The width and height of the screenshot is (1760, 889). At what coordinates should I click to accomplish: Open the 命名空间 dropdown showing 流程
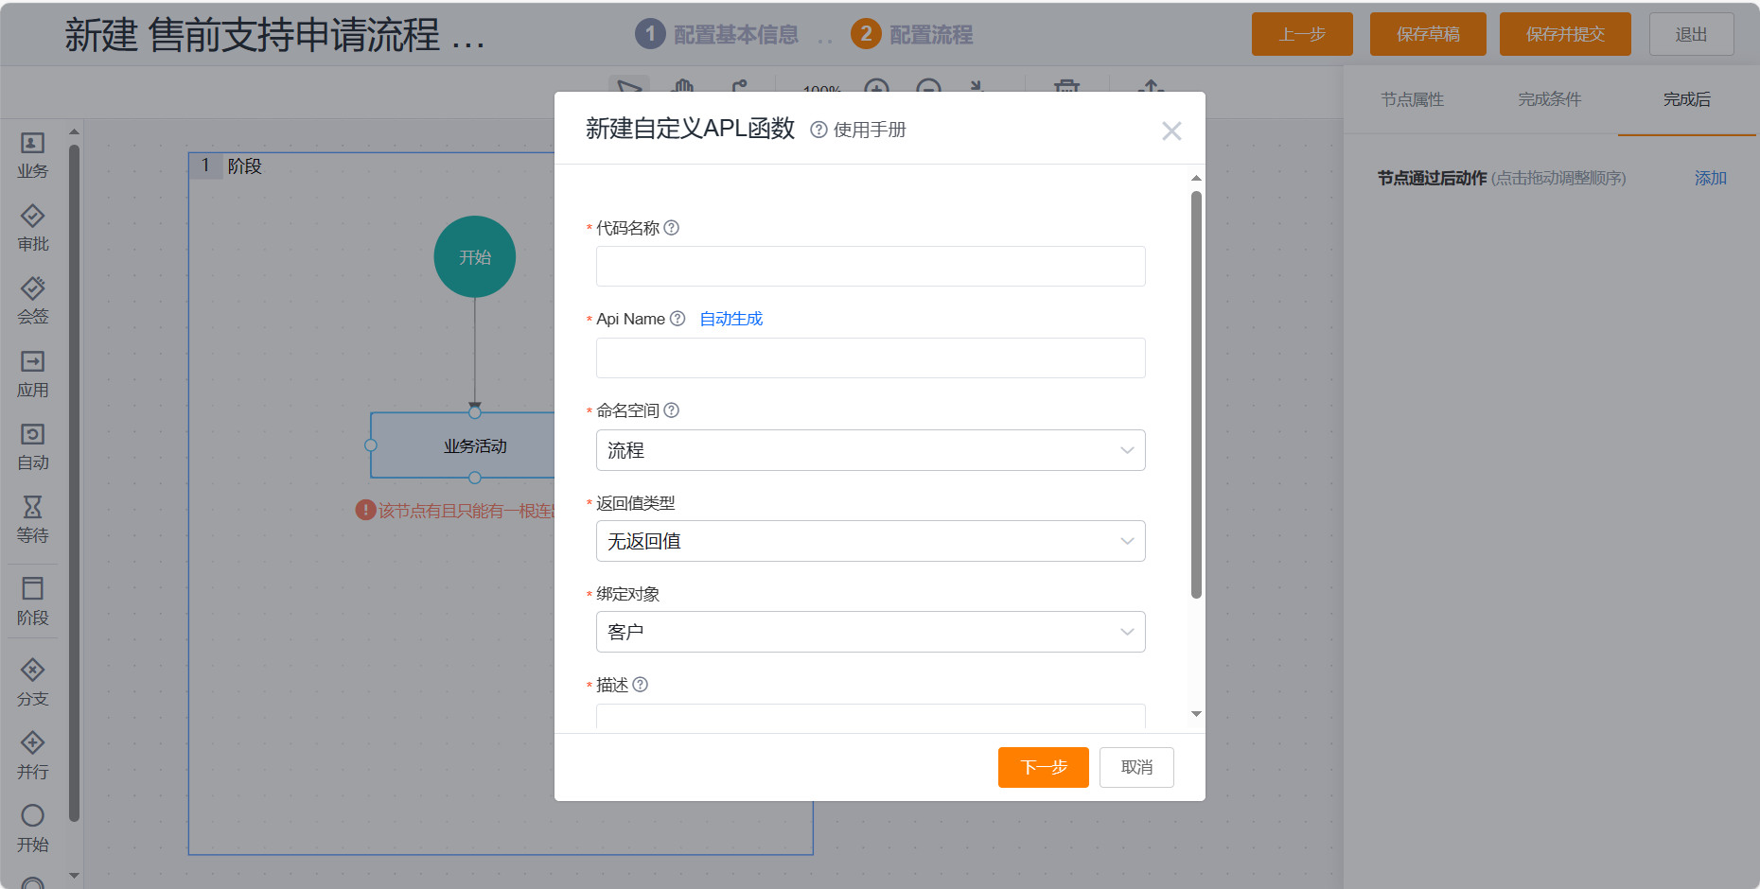point(871,450)
